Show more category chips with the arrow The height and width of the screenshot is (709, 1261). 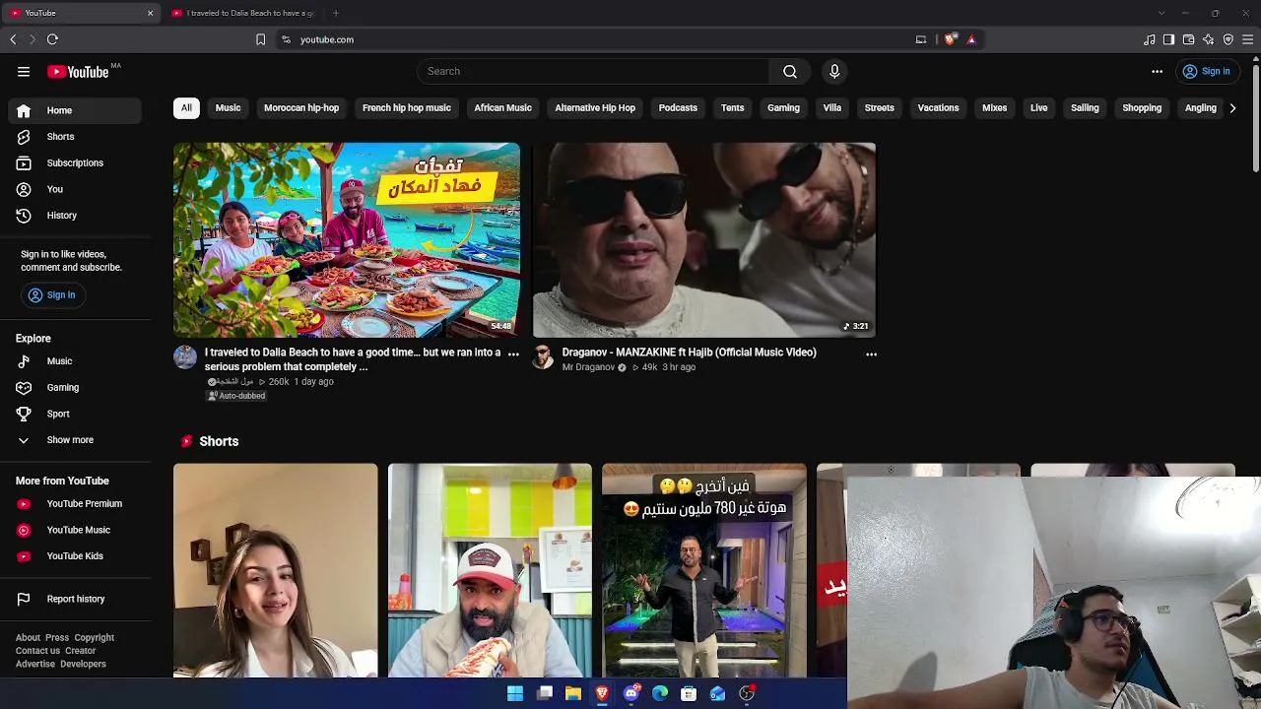1232,108
